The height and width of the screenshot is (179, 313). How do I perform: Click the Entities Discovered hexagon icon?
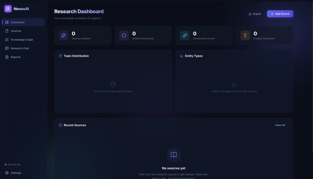124,35
